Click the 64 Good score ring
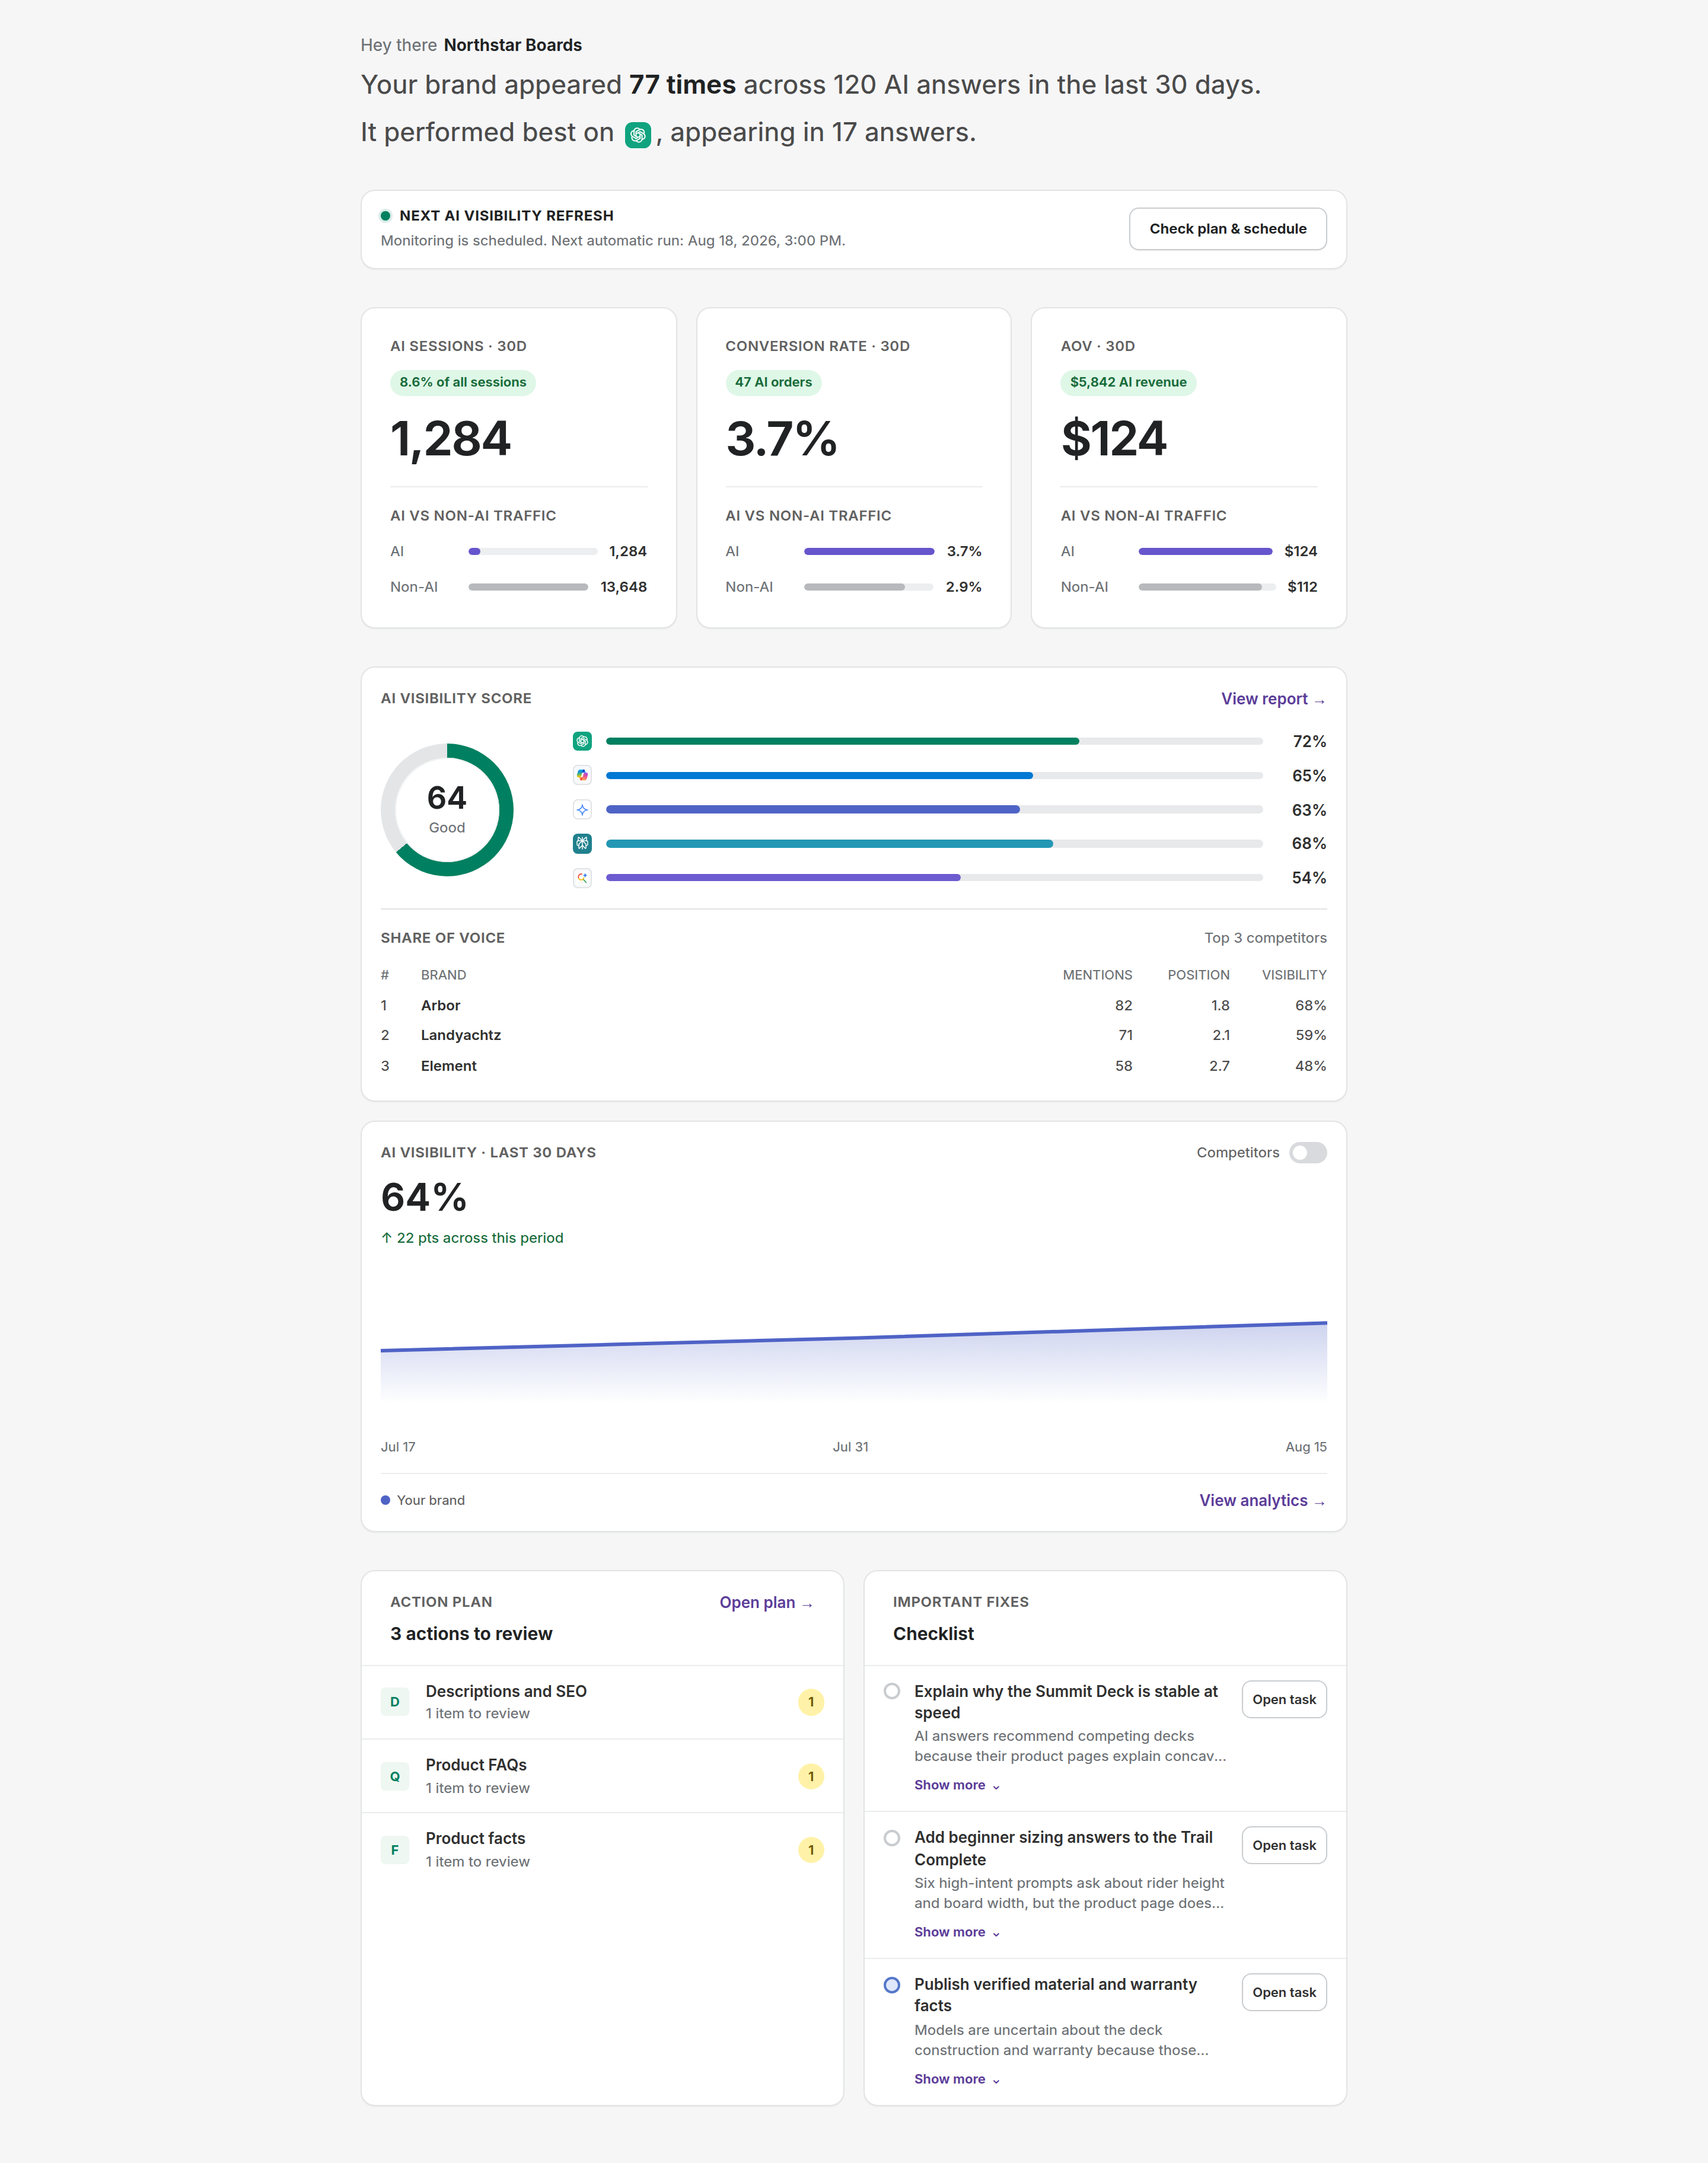1708x2163 pixels. click(447, 809)
